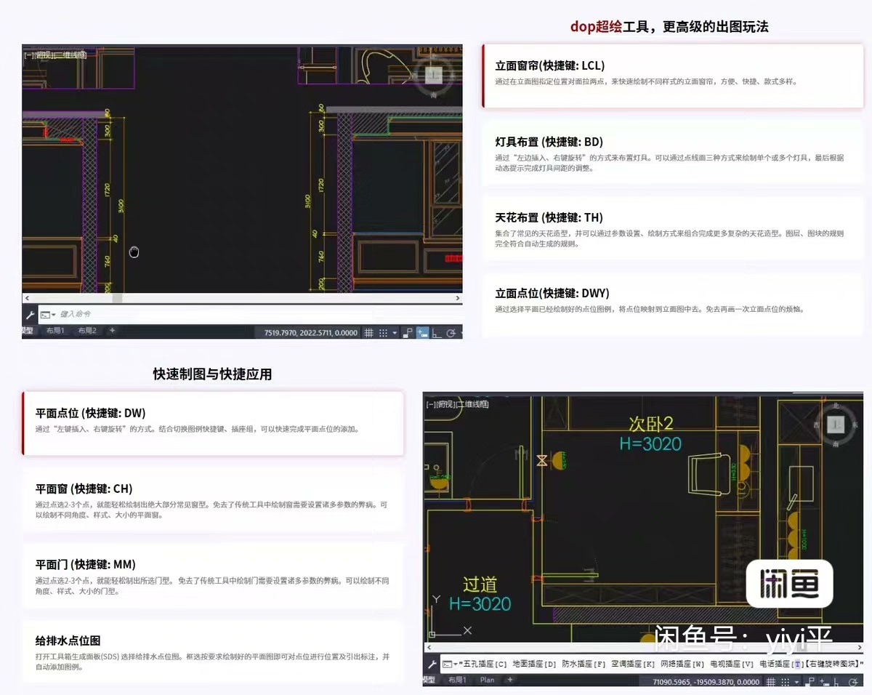Toggle infer constraints in lower CAD status bar
The image size is (872, 695).
point(810,682)
